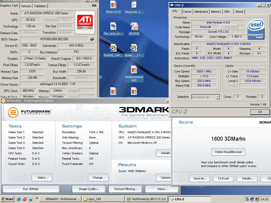The image size is (271, 203).
Task: Click the Internet Explorer quick launch icon
Action: coord(19,199)
